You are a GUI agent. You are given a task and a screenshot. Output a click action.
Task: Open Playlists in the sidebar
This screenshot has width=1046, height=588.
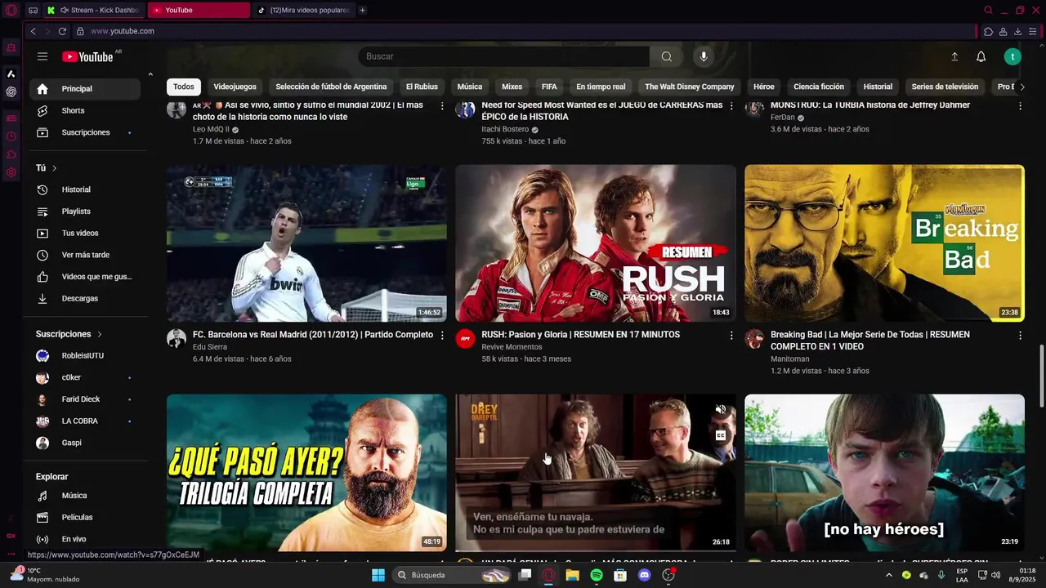(86, 212)
